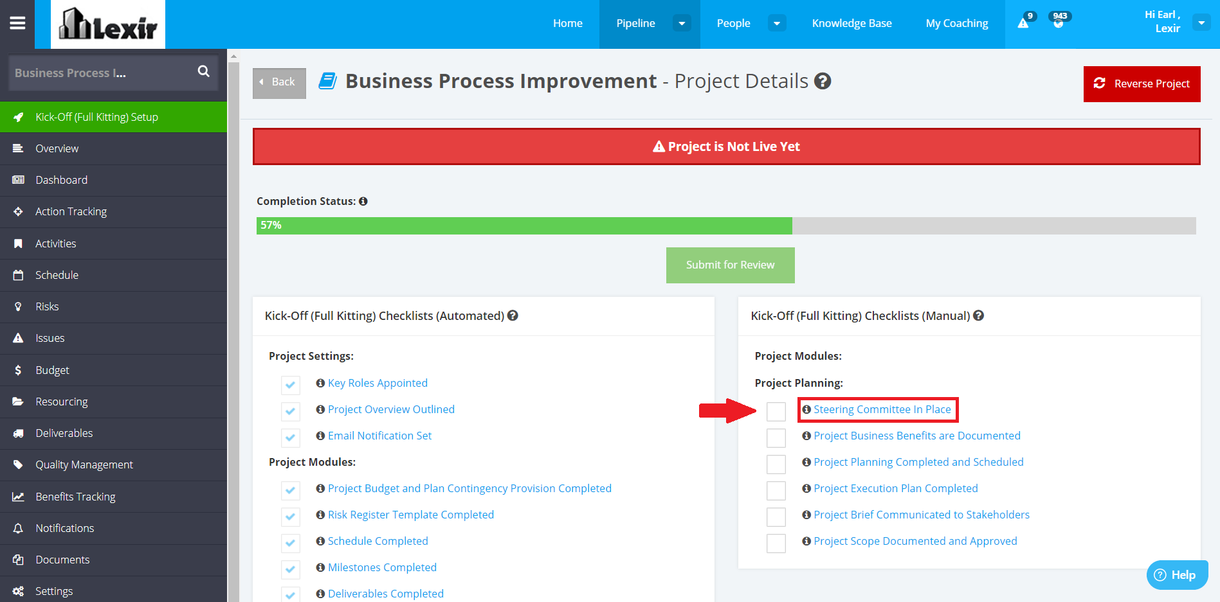This screenshot has height=602, width=1220.
Task: Open Project Budget and Plan Contingency link
Action: point(469,488)
